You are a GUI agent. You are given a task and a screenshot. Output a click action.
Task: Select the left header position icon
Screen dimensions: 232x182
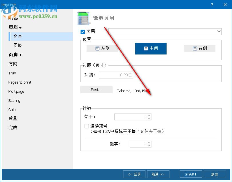tap(102, 48)
